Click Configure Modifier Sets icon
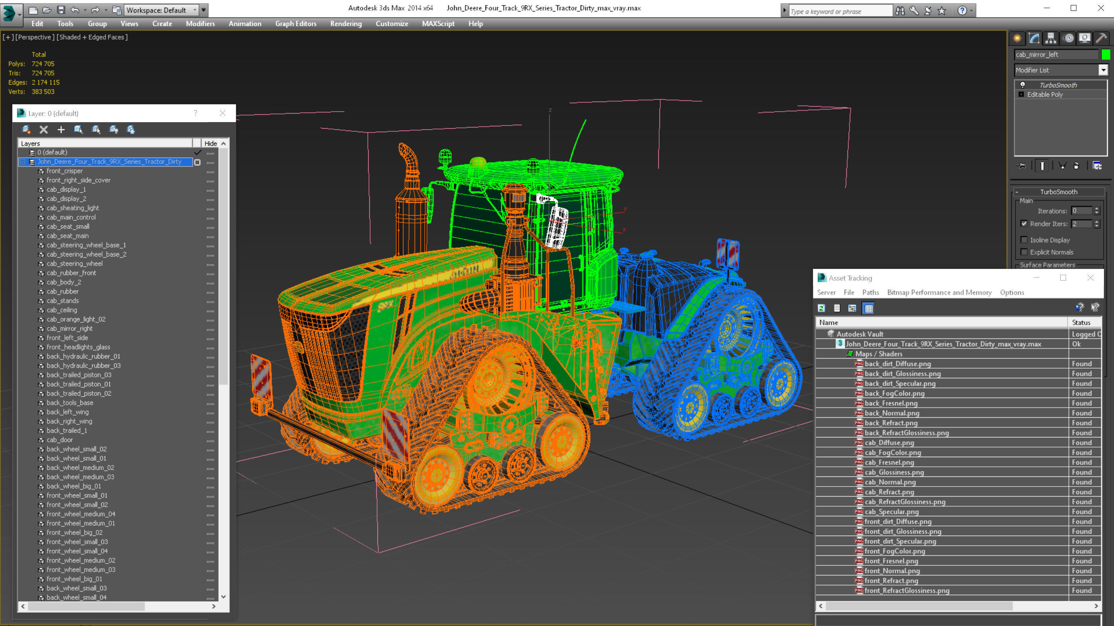Image resolution: width=1114 pixels, height=626 pixels. tap(1097, 165)
